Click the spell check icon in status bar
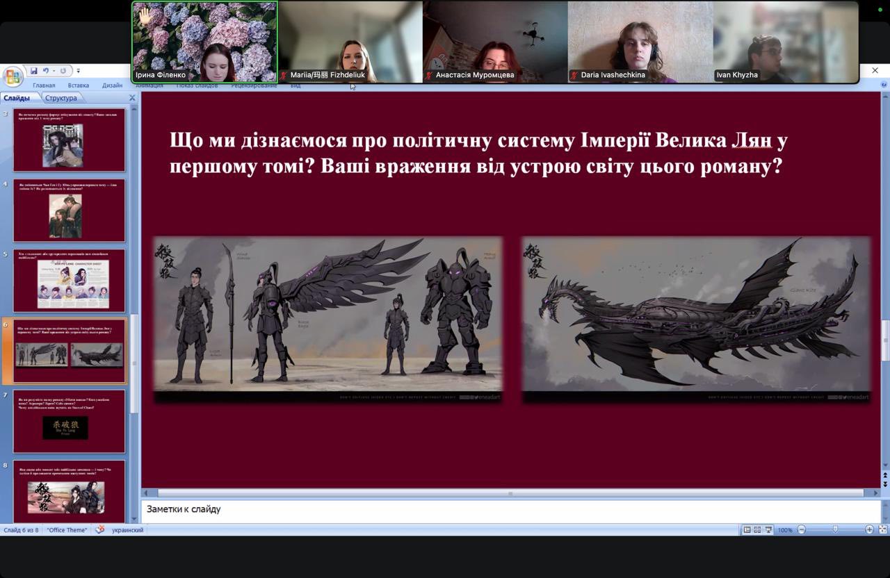This screenshot has width=890, height=578. [100, 529]
